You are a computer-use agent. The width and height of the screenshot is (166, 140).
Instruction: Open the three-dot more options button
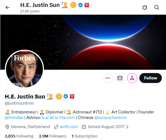coord(108,78)
